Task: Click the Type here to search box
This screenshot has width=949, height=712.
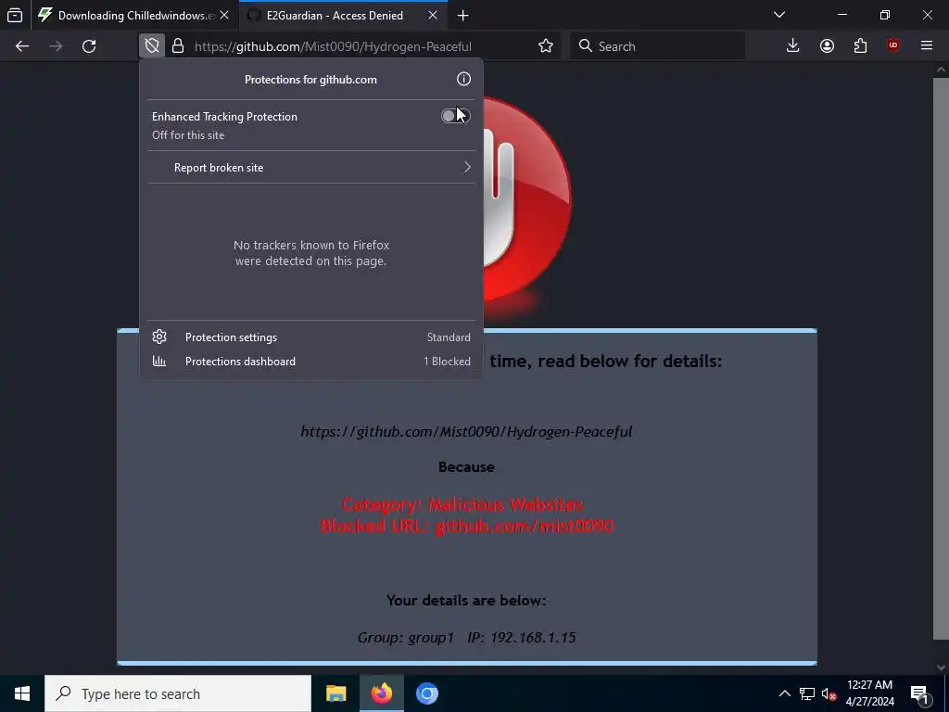Action: click(x=178, y=693)
